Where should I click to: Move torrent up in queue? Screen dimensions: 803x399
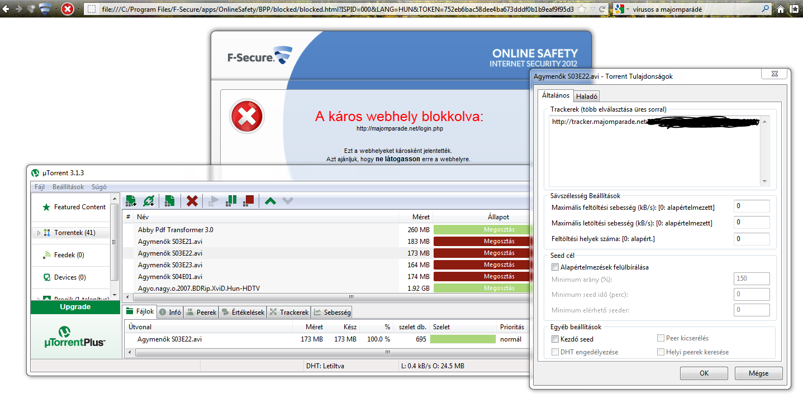[270, 200]
